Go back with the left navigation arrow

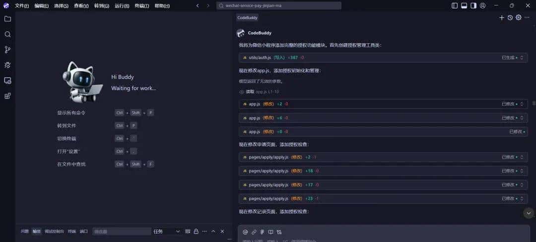(x=198, y=5)
